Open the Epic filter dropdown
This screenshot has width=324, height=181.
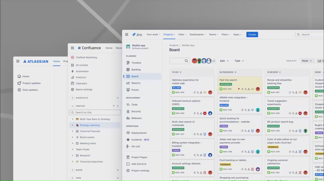(224, 61)
